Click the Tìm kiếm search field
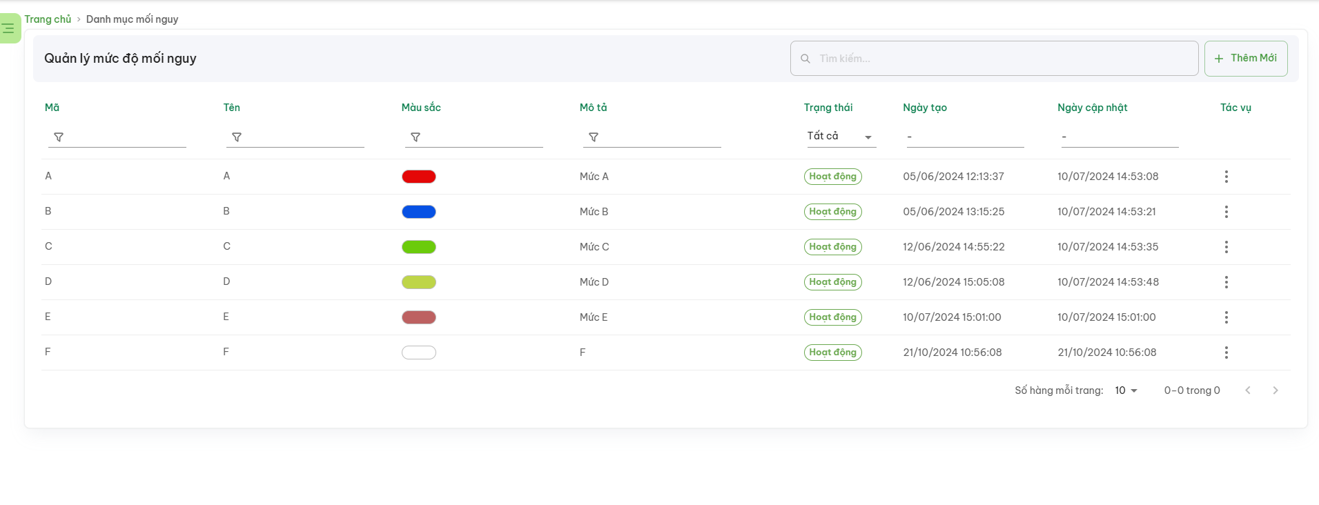The image size is (1319, 505). pyautogui.click(x=994, y=59)
